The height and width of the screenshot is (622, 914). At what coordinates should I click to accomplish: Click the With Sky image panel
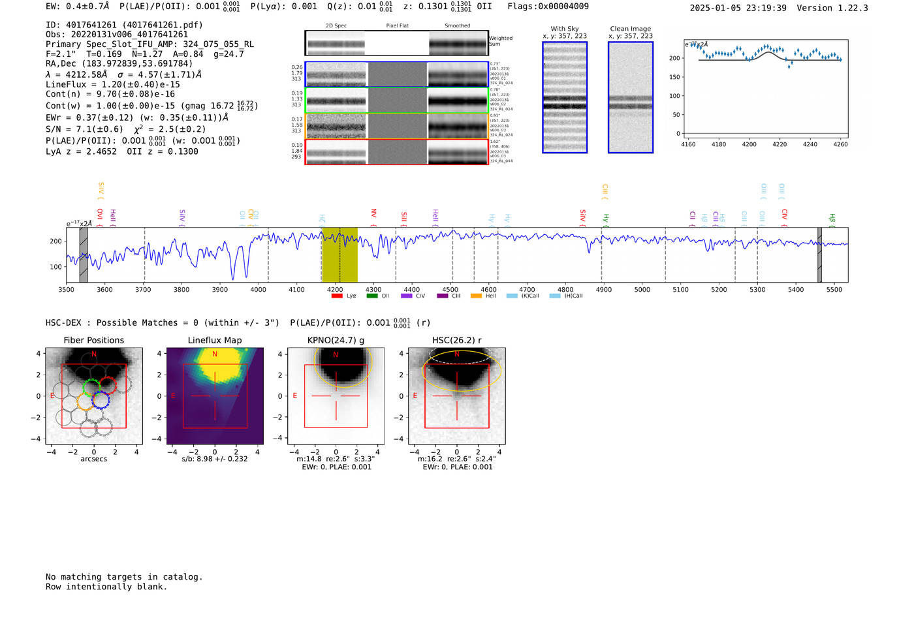(x=565, y=97)
